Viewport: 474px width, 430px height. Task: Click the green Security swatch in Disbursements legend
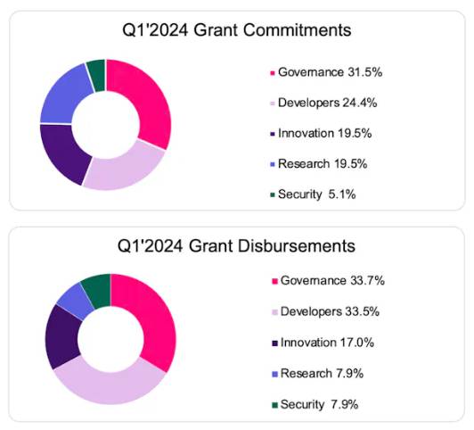point(274,405)
